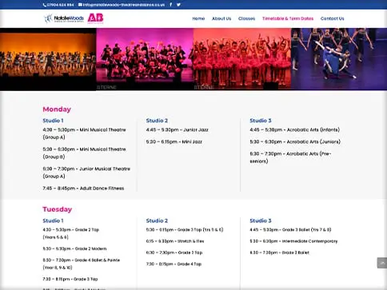Click the orange stage performance photo
This screenshot has width=387, height=290.
pos(48,59)
